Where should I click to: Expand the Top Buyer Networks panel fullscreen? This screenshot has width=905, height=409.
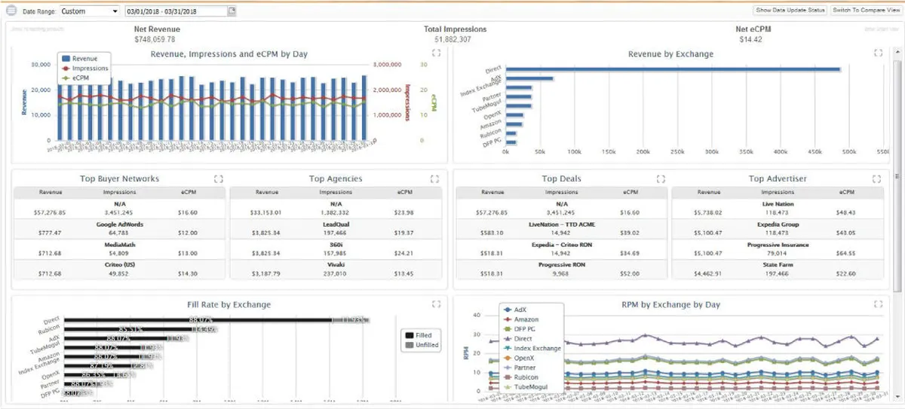(219, 179)
